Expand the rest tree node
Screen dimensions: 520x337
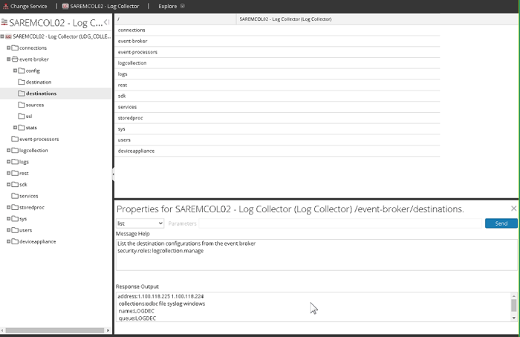pos(9,173)
